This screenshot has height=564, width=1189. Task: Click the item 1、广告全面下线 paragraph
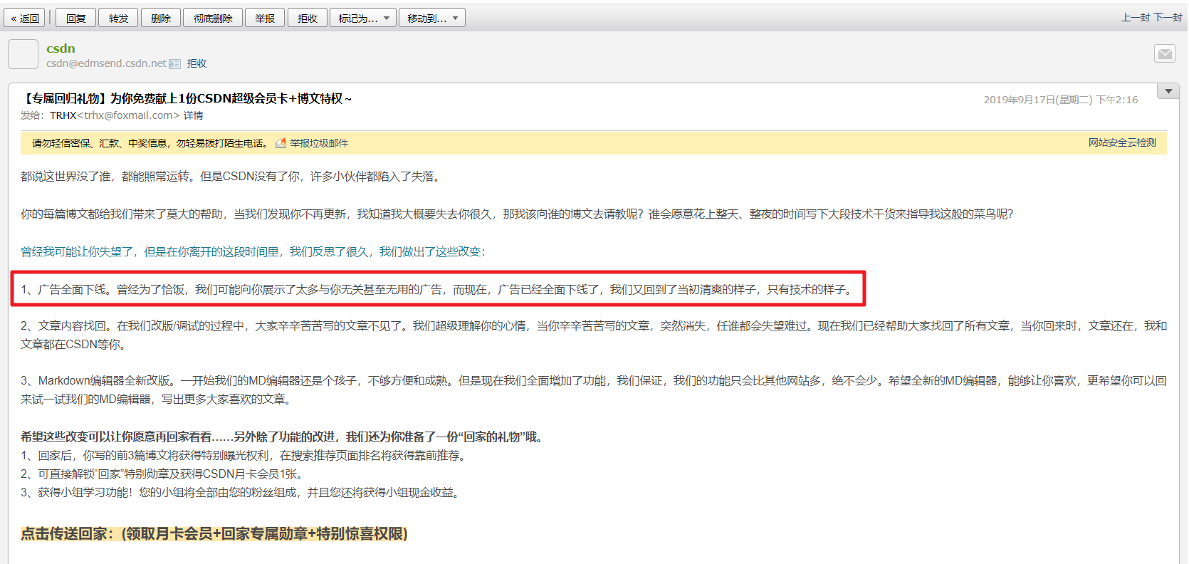pyautogui.click(x=436, y=289)
